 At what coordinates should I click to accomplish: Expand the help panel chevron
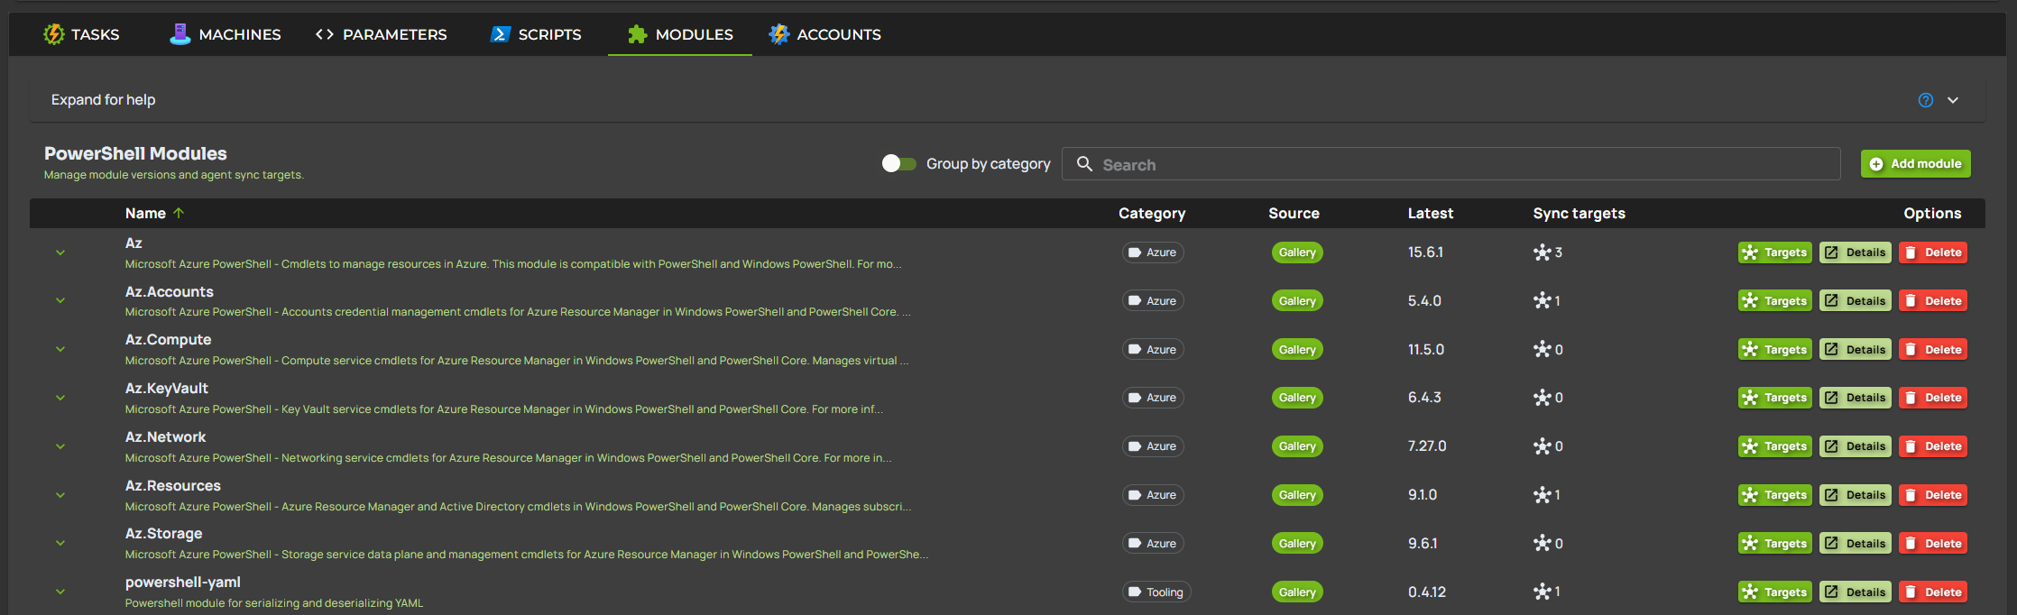pos(1953,100)
